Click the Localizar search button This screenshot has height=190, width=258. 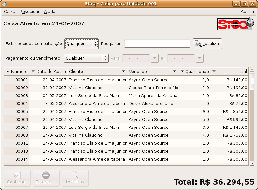click(207, 44)
